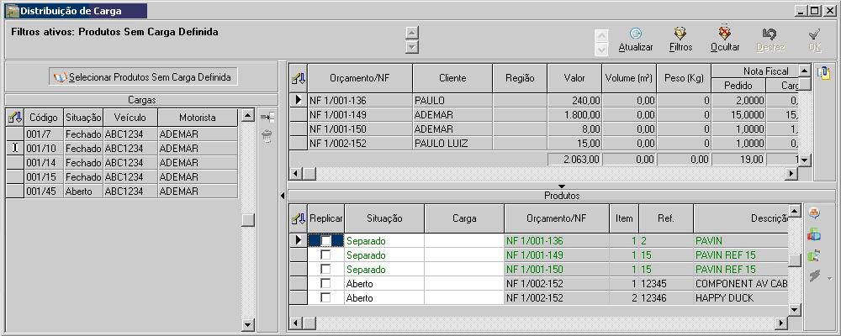Click the top icon in Produtos side toolbar
The image size is (841, 336).
coord(814,213)
